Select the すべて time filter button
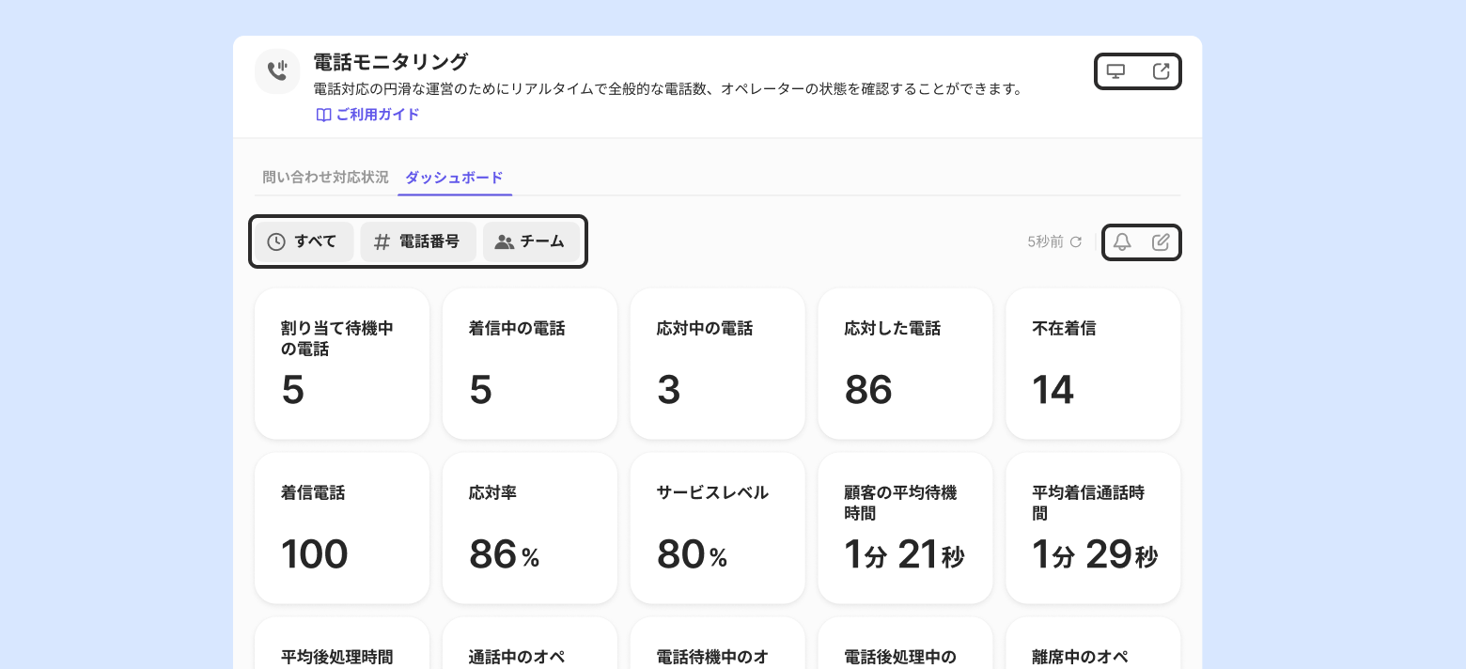 (304, 241)
